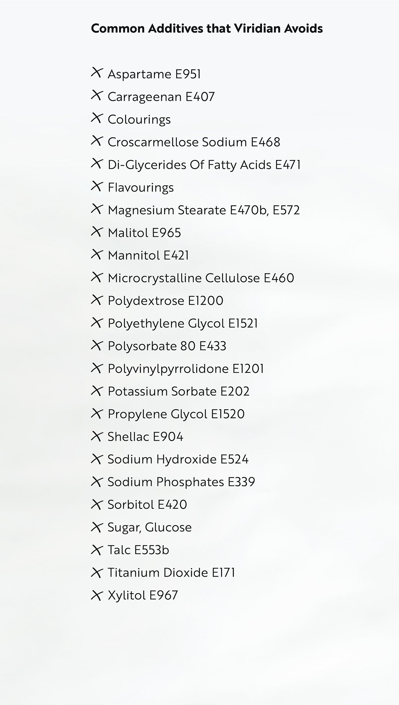Click the cross next to Malitol E965
Image resolution: width=399 pixels, height=705 pixels.
(x=96, y=231)
